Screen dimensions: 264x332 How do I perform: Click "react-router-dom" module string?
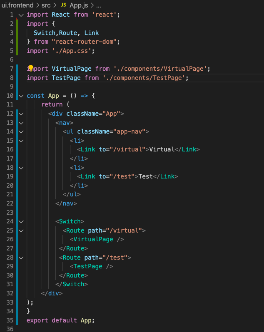[85, 42]
